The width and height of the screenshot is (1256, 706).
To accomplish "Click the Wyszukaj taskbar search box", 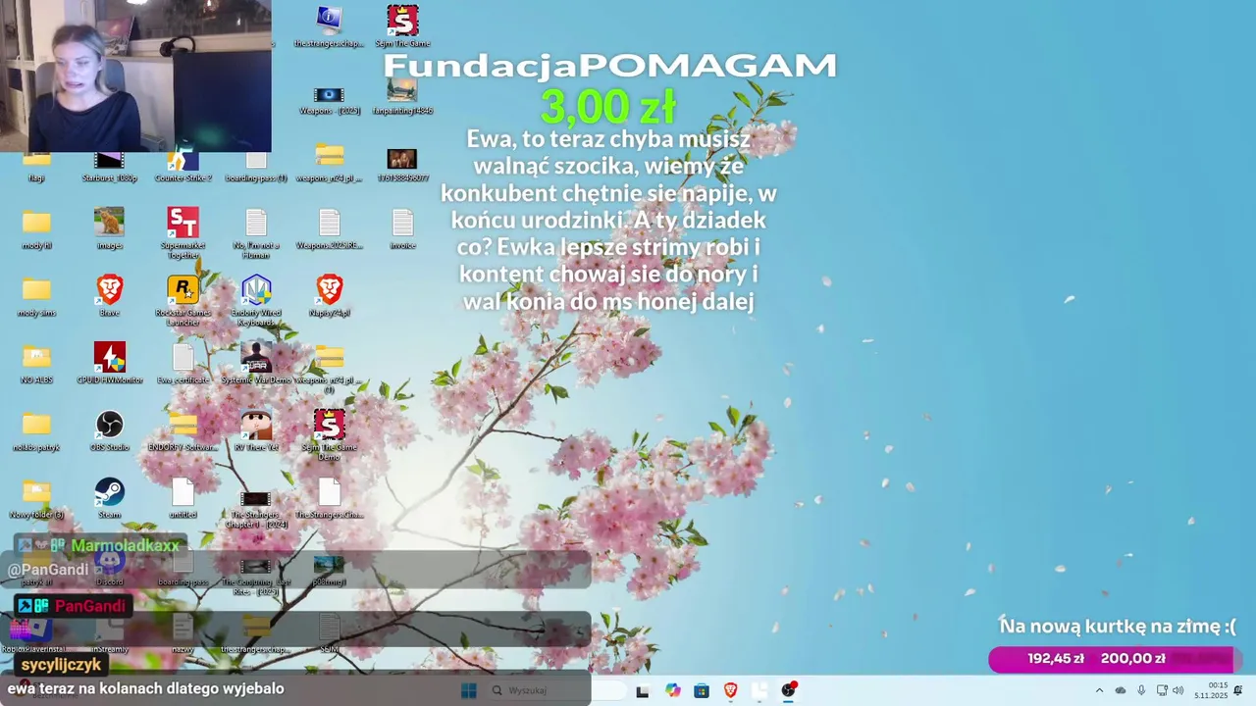I will pyautogui.click(x=554, y=690).
